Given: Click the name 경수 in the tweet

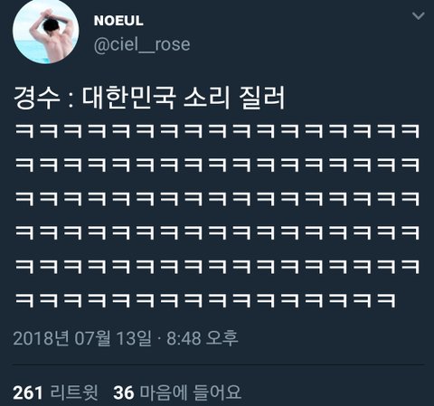Looking at the screenshot, I should 37,98.
